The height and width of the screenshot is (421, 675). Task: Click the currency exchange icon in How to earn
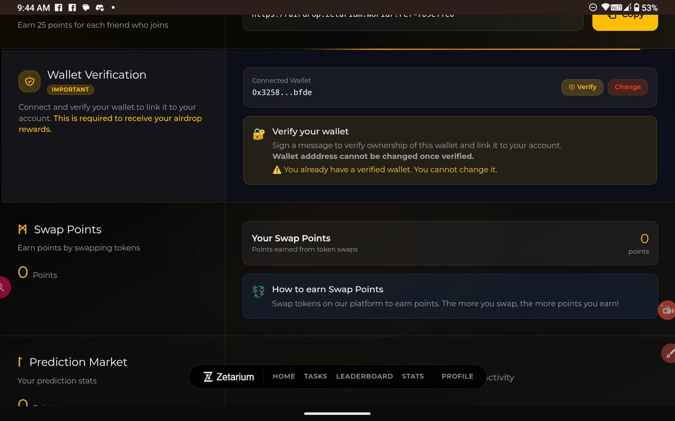tap(258, 291)
